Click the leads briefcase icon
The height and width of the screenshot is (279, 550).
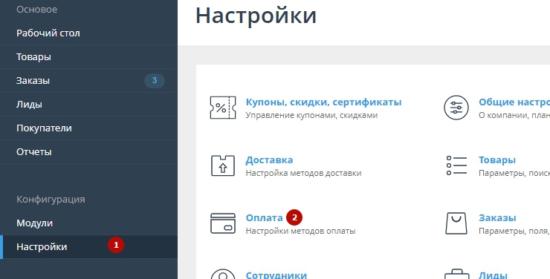(x=456, y=274)
